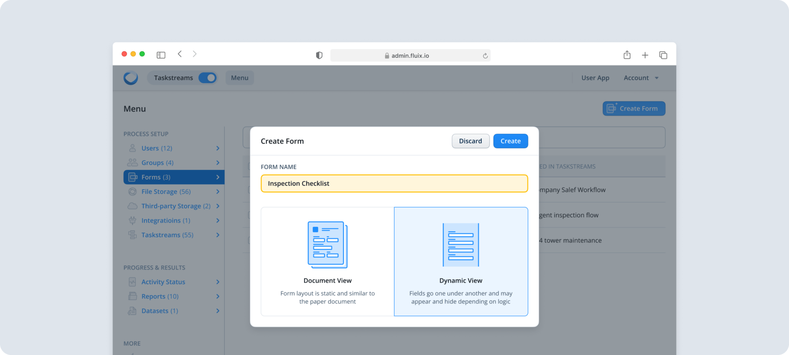Select the Third-party Storage cloud icon
Viewport: 789px width, 355px height.
[x=132, y=206]
